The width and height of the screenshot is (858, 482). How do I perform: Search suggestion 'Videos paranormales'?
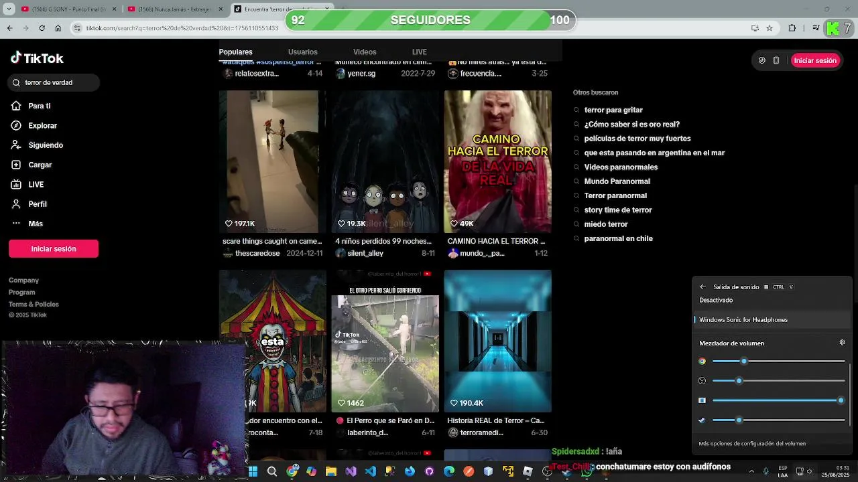point(621,167)
